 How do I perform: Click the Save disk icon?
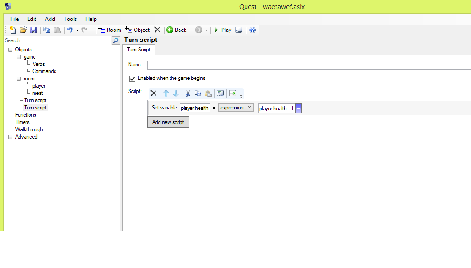tap(34, 30)
